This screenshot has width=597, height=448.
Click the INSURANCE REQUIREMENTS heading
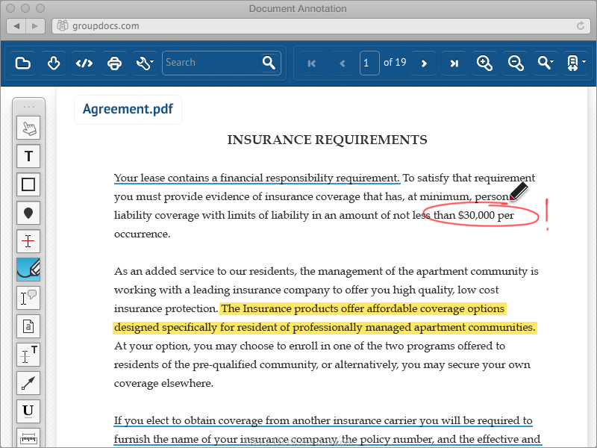point(327,140)
